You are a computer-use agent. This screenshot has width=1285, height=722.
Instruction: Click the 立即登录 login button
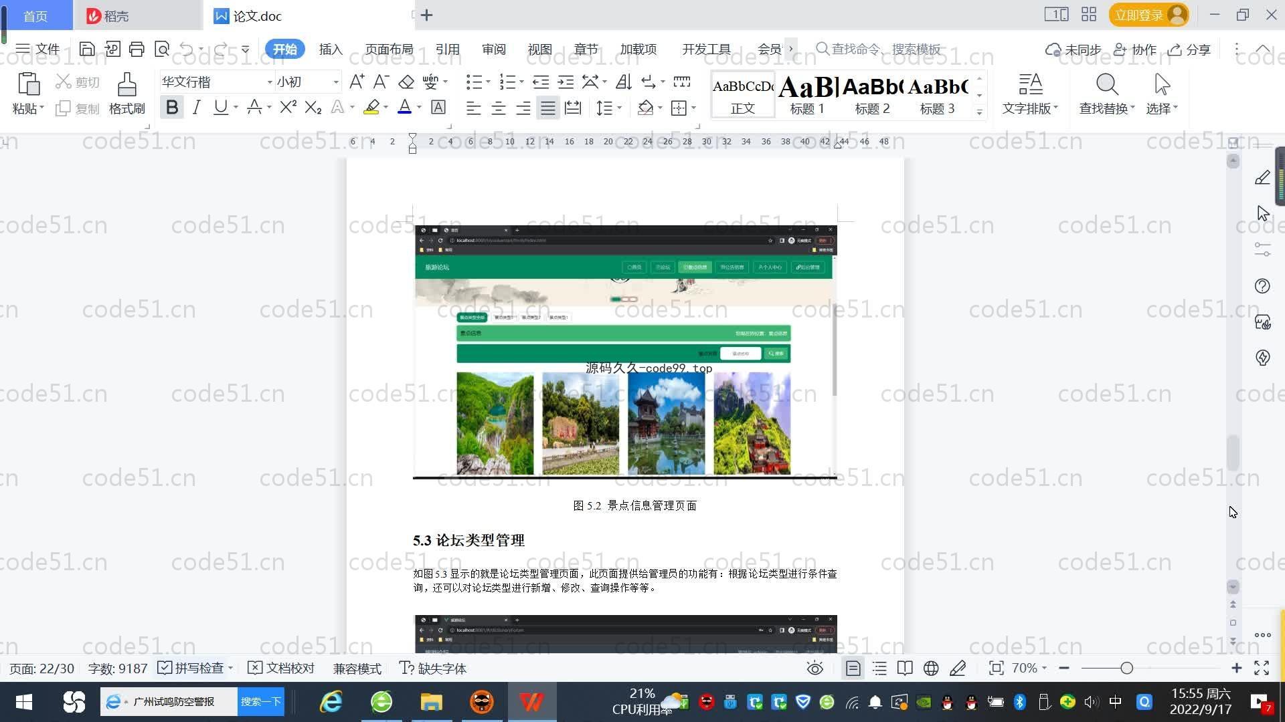point(1149,15)
